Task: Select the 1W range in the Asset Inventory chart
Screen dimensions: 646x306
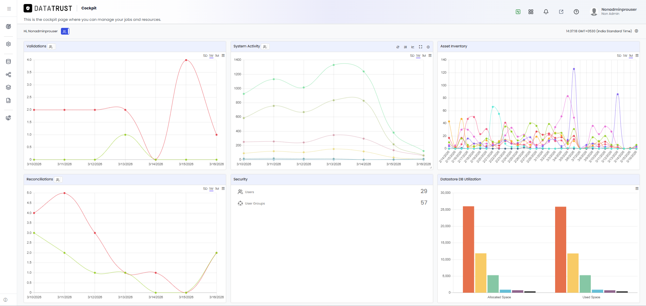Action: 625,56
